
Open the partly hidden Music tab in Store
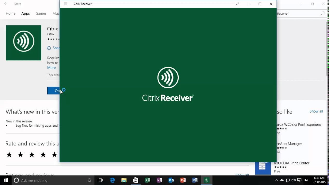[x=56, y=13]
